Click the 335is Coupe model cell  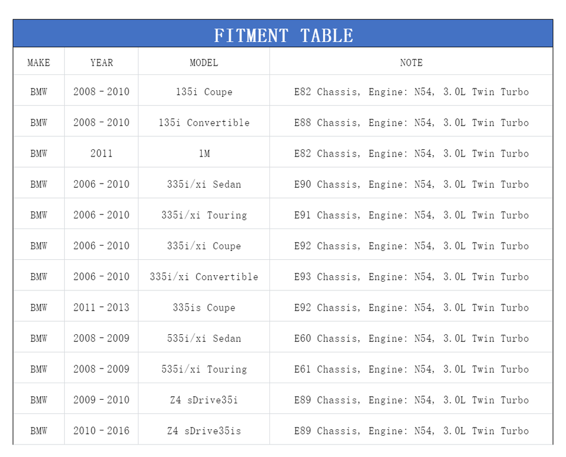click(204, 308)
